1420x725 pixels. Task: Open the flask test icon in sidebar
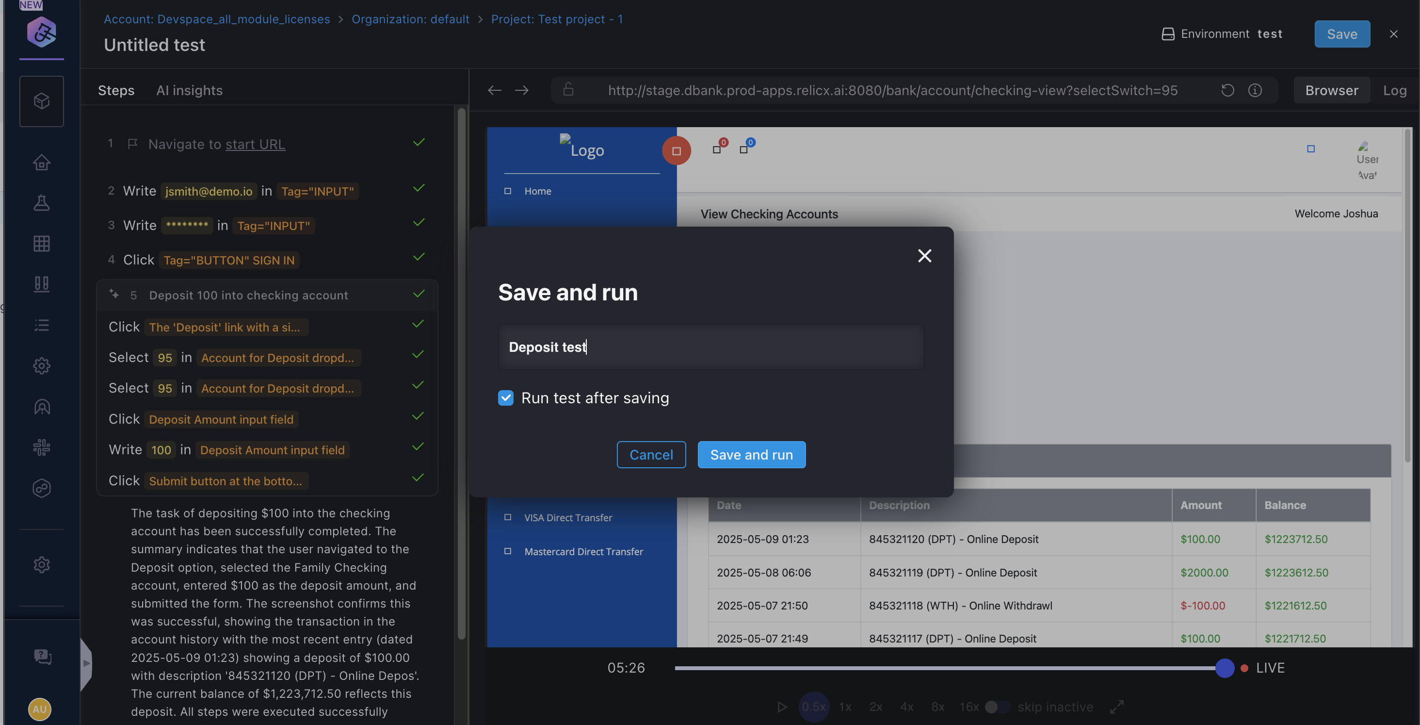click(x=41, y=202)
